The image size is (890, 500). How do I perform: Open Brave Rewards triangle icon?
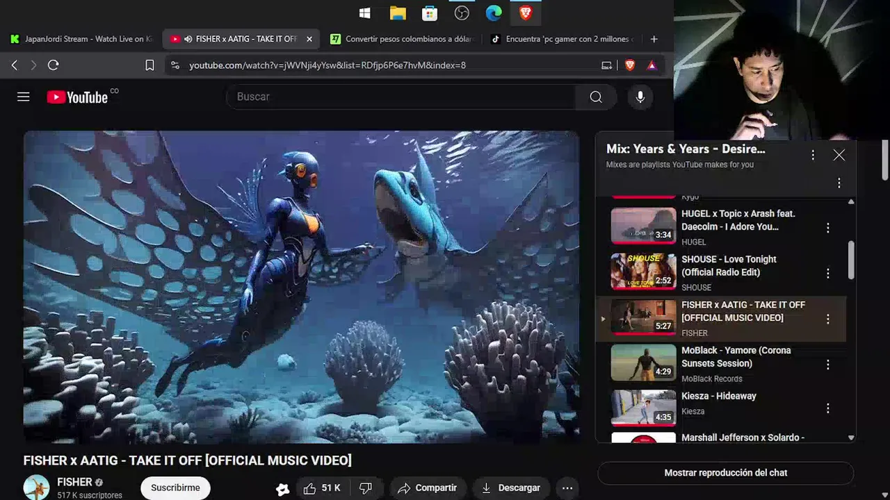point(652,65)
